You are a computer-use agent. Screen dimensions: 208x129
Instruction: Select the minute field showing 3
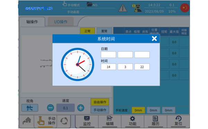point(125,67)
